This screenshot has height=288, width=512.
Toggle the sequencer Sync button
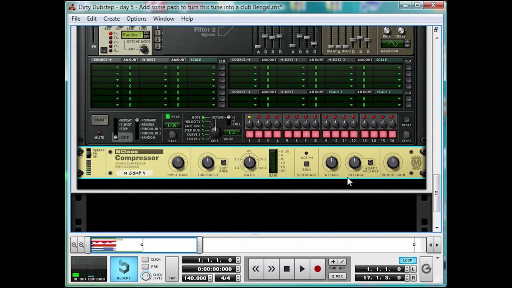pos(168,117)
